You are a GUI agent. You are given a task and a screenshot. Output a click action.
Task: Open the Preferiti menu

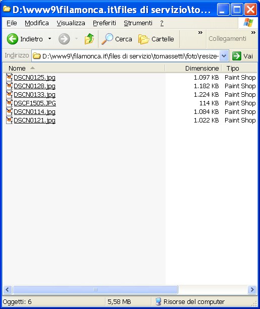(105, 23)
